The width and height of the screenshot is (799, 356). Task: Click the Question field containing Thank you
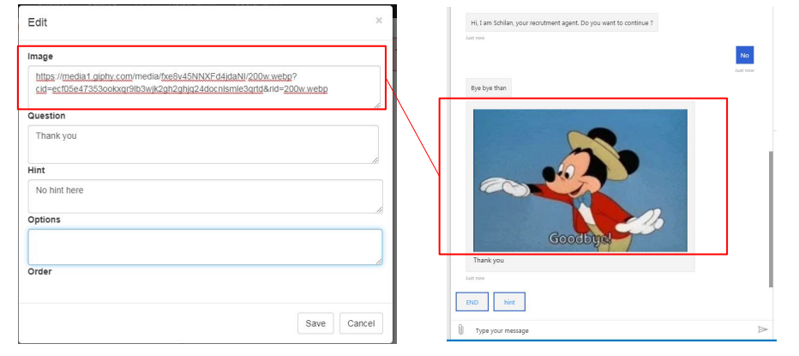(203, 144)
